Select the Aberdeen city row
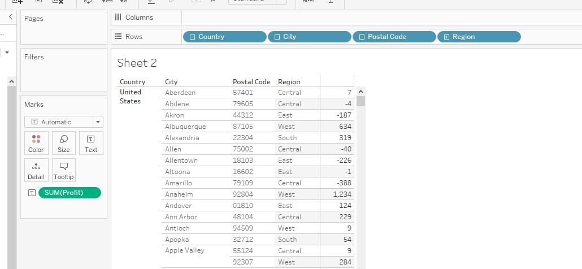This screenshot has height=269, width=582. point(180,92)
